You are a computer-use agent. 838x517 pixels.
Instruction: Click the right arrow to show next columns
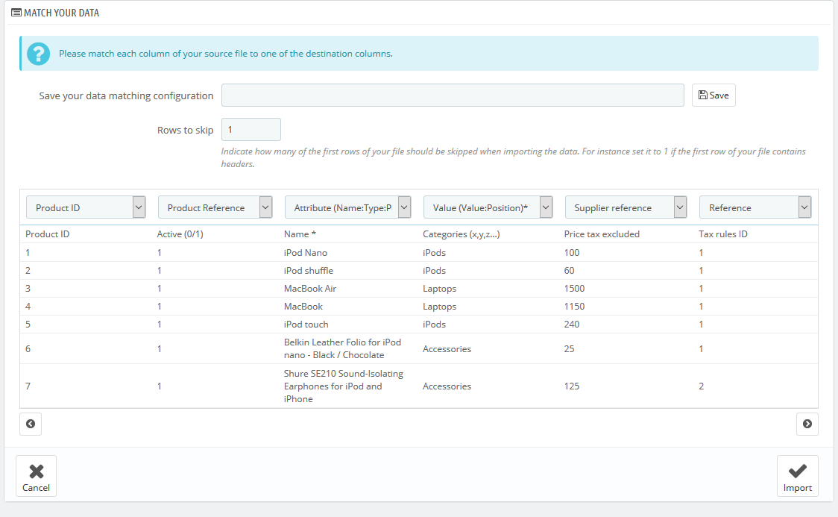(807, 424)
